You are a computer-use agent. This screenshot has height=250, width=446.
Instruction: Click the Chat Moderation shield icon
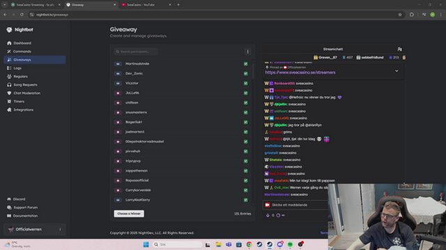click(9, 93)
